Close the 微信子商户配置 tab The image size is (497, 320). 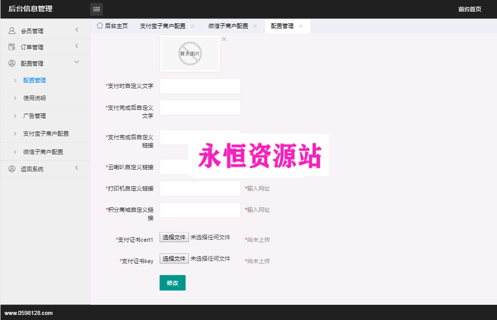point(255,26)
